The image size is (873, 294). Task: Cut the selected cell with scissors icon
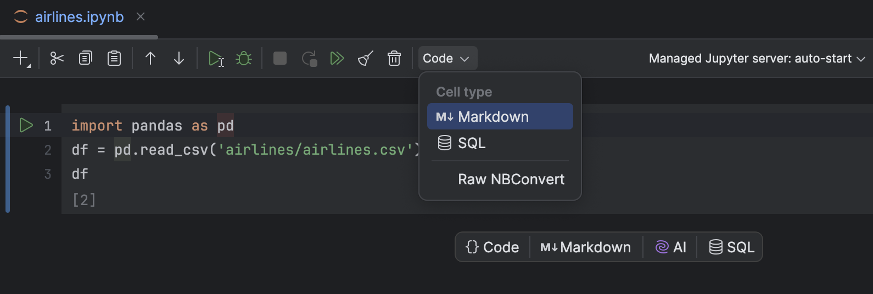click(x=57, y=58)
